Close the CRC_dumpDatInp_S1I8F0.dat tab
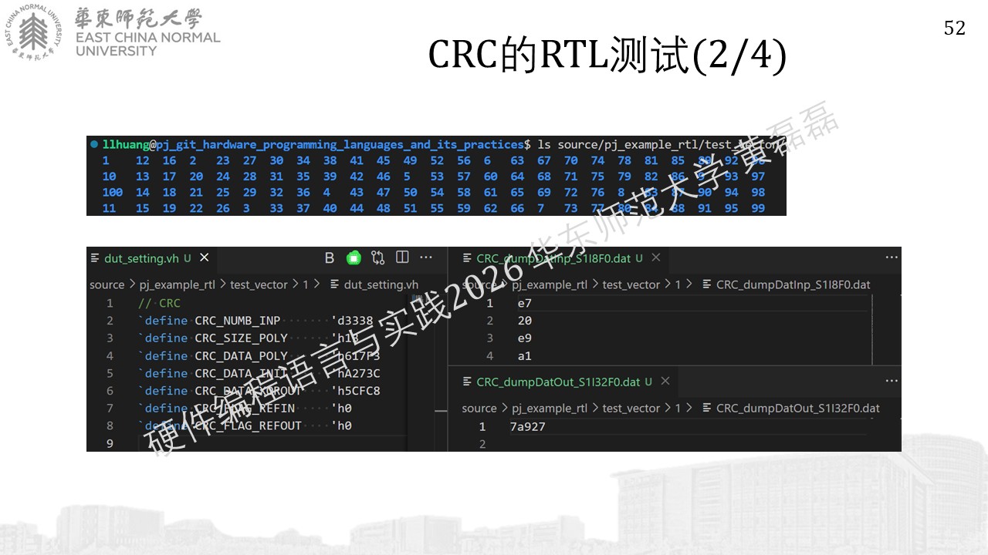988x555 pixels. click(655, 257)
